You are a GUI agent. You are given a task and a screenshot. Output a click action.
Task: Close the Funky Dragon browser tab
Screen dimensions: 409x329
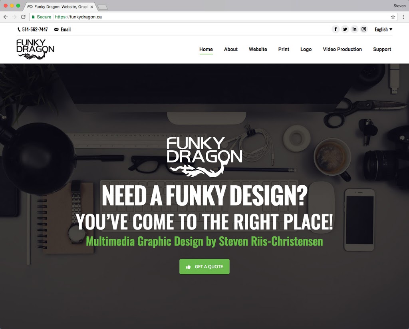[91, 7]
